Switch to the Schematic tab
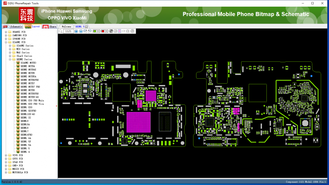Screen dimensions: 329x185 tap(13, 27)
